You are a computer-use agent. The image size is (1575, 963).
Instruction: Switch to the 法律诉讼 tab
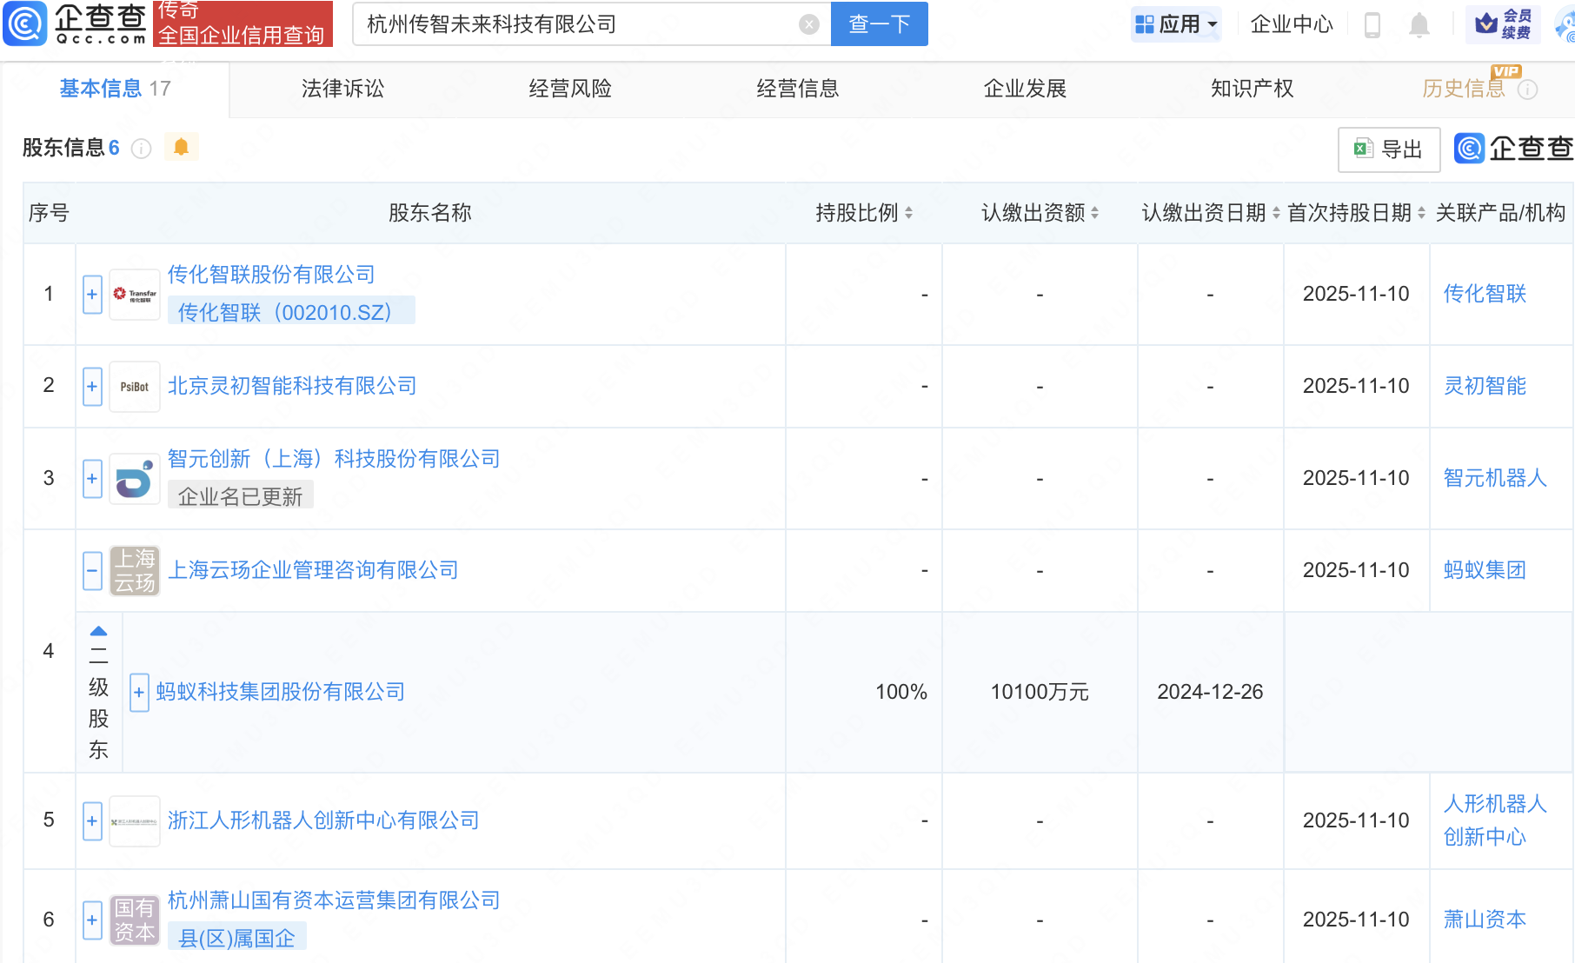tap(342, 89)
